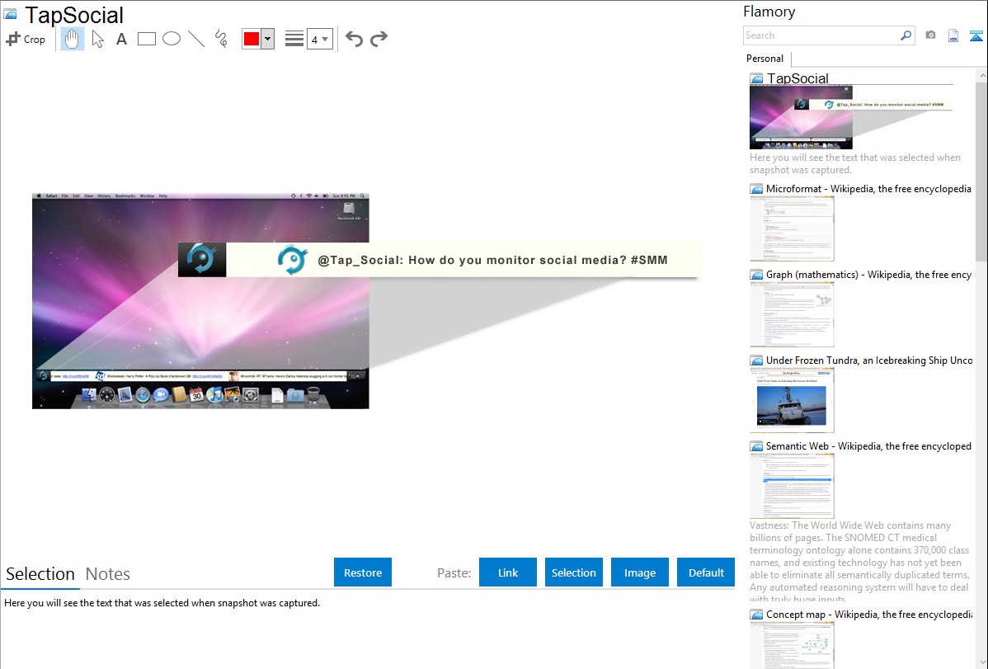Screen dimensions: 988x669
Task: Choose the straight line drawing tool
Action: pyautogui.click(x=196, y=39)
